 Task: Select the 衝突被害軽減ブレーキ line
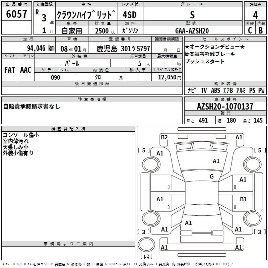point(210,54)
